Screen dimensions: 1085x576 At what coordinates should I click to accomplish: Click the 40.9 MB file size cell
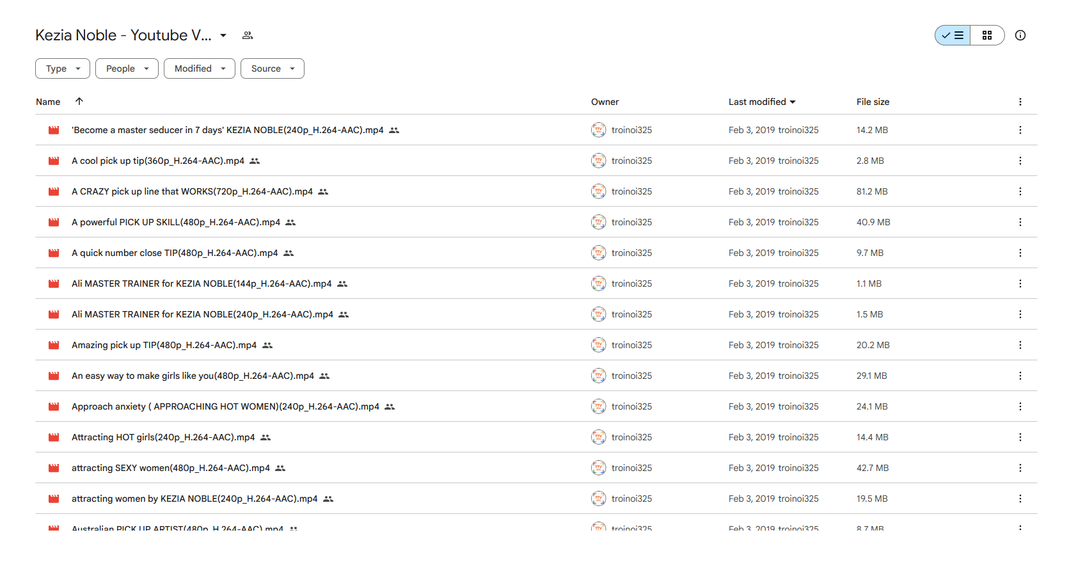(x=873, y=222)
